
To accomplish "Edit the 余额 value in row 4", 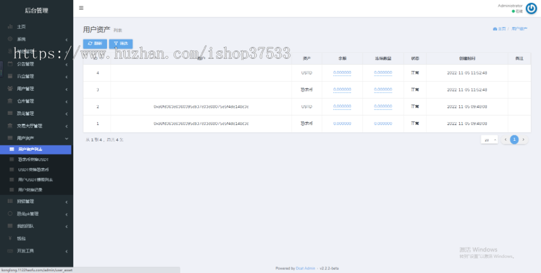I will (342, 73).
